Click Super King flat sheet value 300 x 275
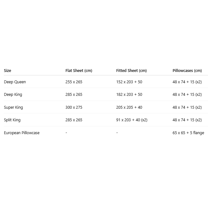The image size is (208, 208). [74, 107]
